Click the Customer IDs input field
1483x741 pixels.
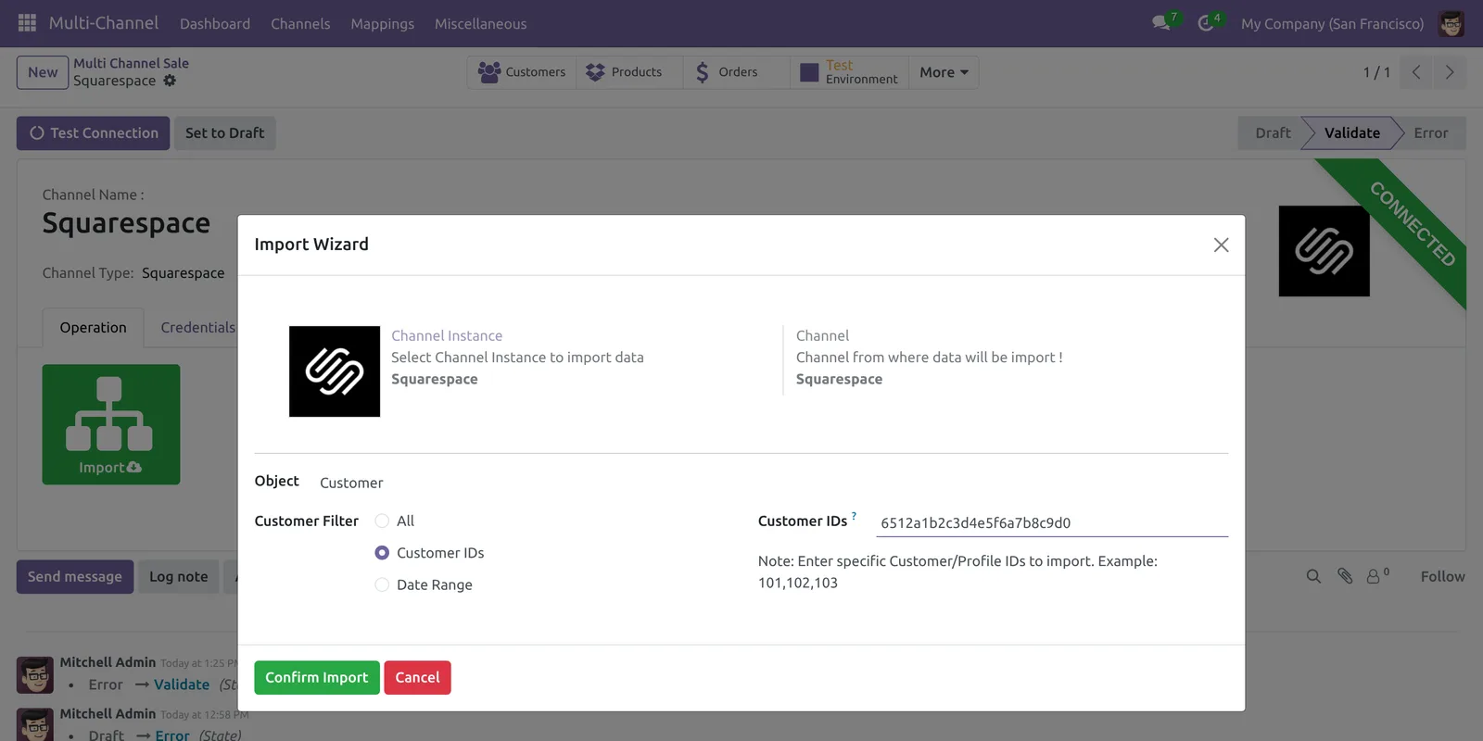tap(1052, 523)
